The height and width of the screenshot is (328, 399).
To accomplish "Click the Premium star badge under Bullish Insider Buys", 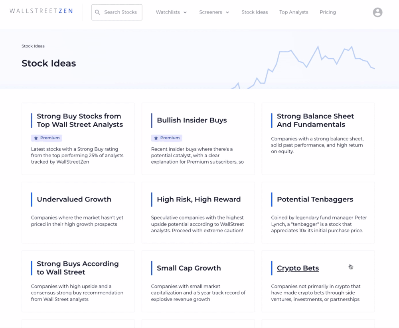I will 166,138.
